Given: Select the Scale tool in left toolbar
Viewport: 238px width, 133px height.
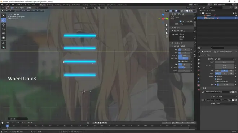Looking at the screenshot, I should [4, 33].
